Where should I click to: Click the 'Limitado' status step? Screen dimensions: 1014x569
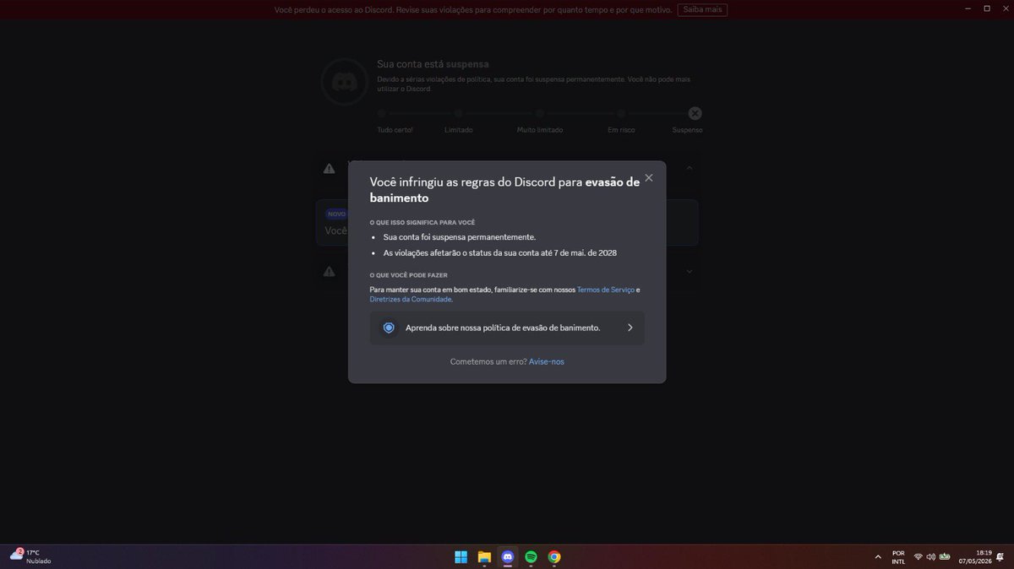click(458, 130)
